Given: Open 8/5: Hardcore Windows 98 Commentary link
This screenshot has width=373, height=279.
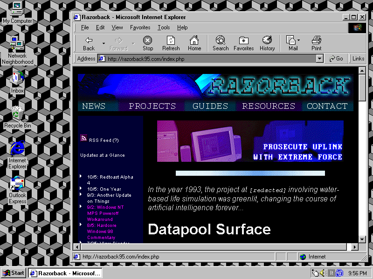Looking at the screenshot, I should point(102,231).
